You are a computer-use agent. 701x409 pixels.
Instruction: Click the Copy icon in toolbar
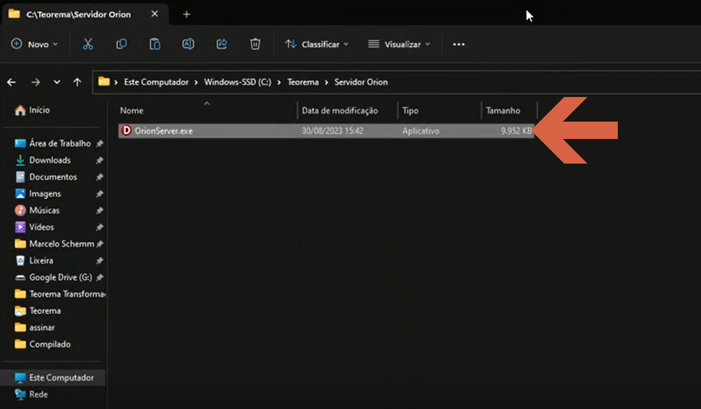[x=121, y=44]
